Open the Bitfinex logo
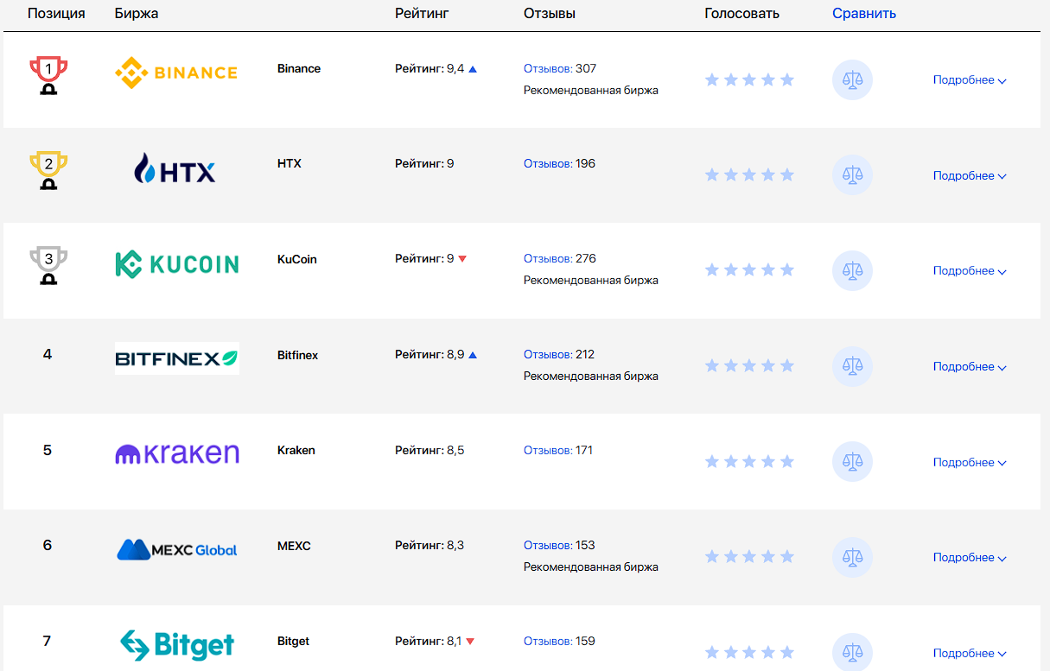1050x671 pixels. 177,358
